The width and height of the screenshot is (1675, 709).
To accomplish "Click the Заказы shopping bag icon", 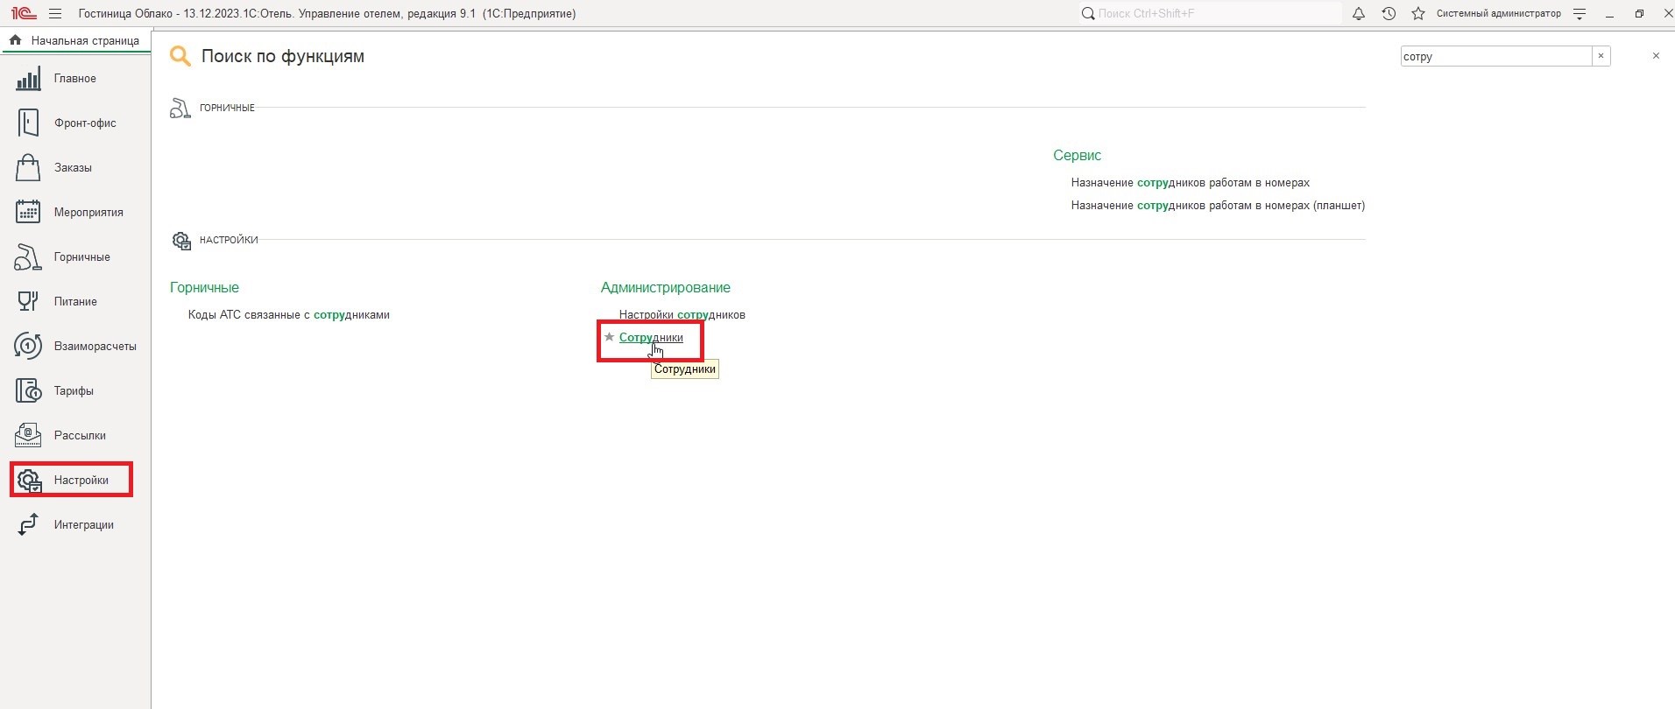I will 28,168.
